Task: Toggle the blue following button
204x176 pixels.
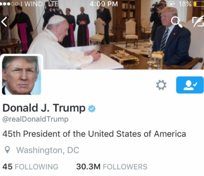Action: pyautogui.click(x=190, y=85)
